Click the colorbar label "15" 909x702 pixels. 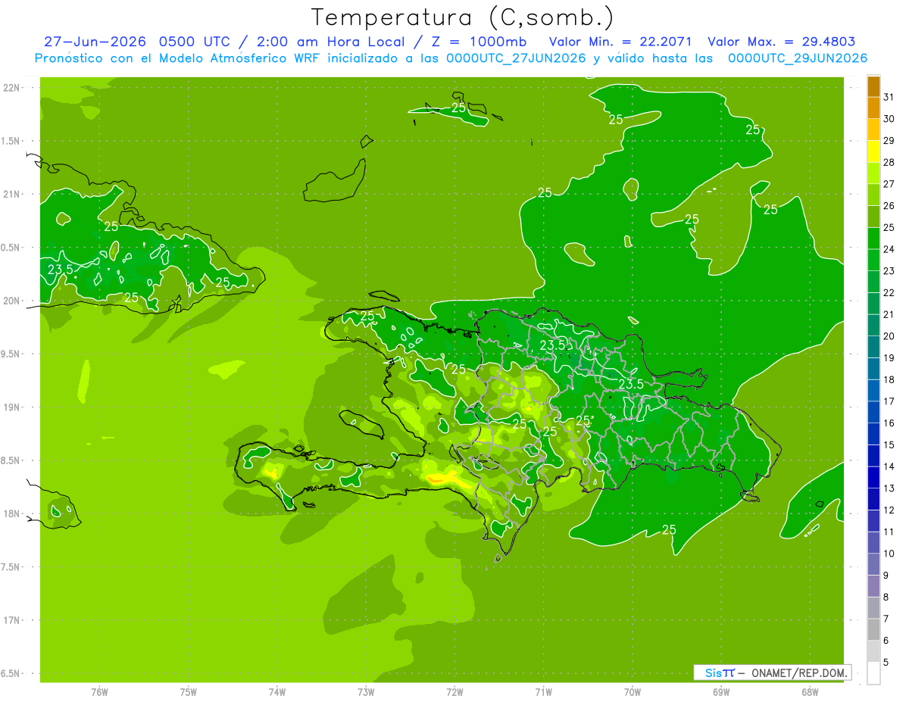click(x=889, y=445)
